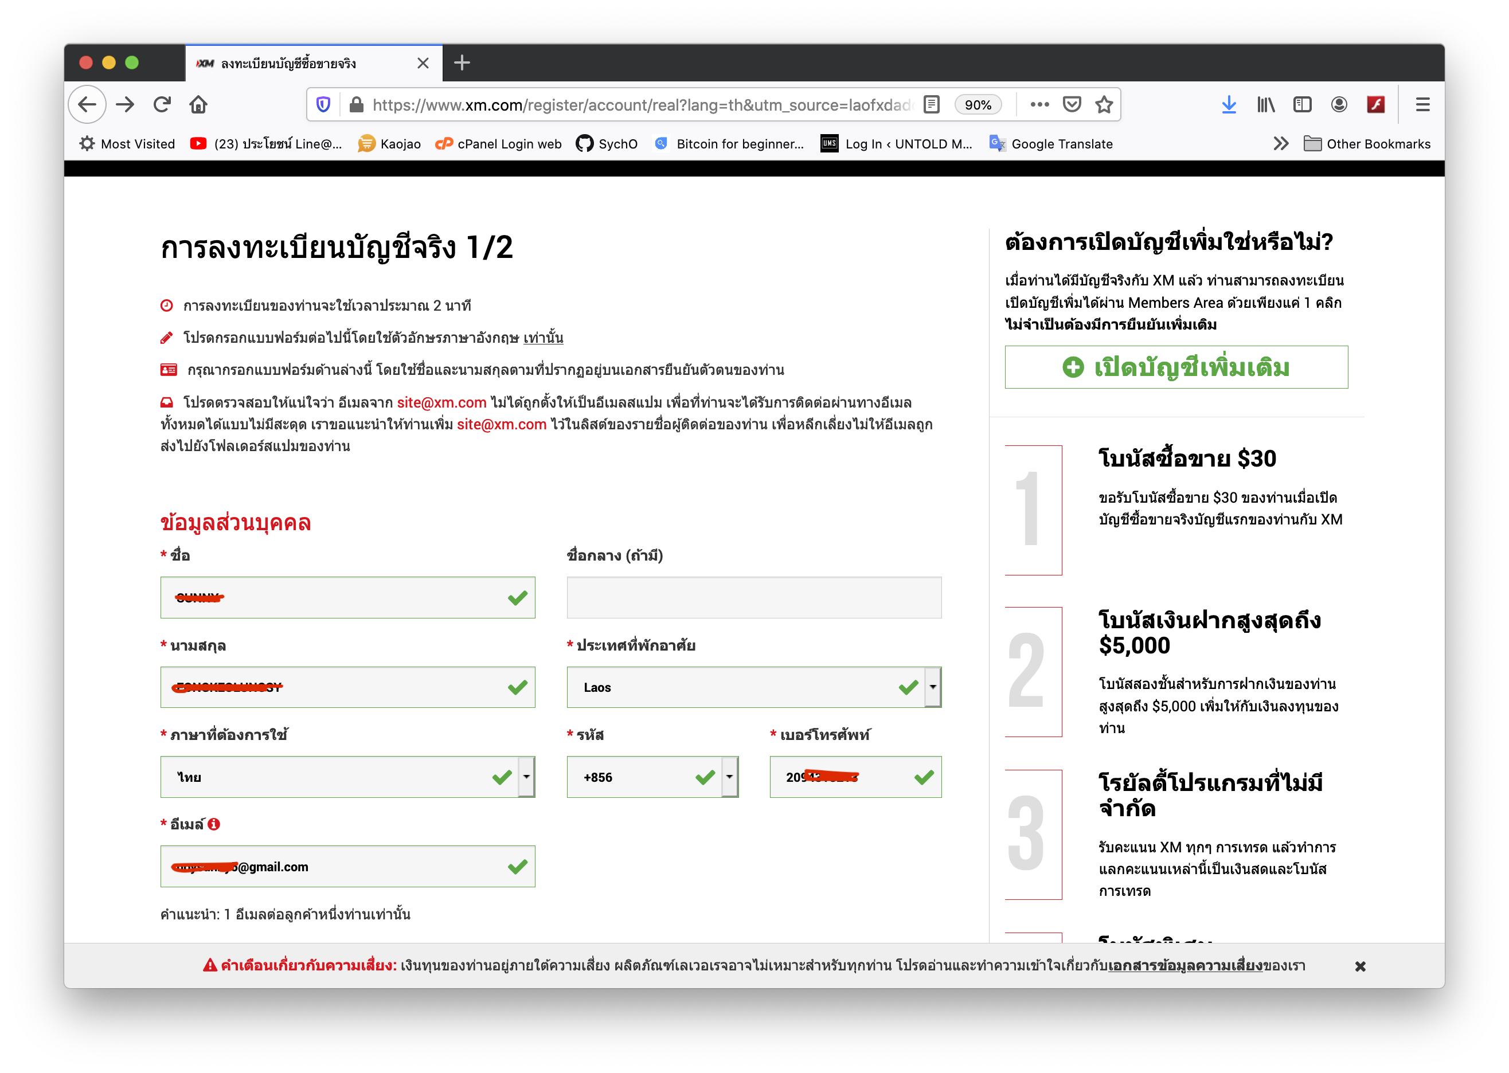
Task: Open tracking protection shield icon
Action: coord(323,104)
